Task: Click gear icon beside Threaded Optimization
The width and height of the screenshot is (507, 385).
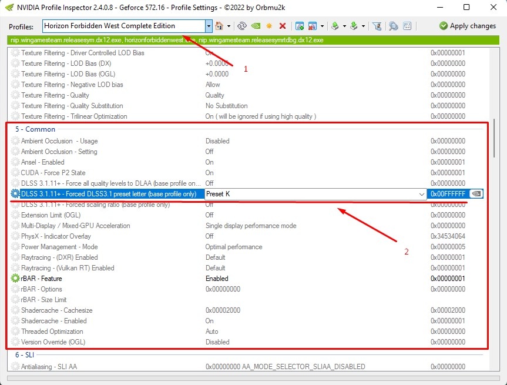Action: [15, 332]
